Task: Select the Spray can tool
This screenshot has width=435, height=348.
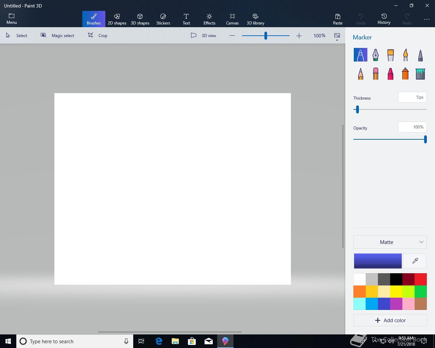Action: (x=405, y=74)
